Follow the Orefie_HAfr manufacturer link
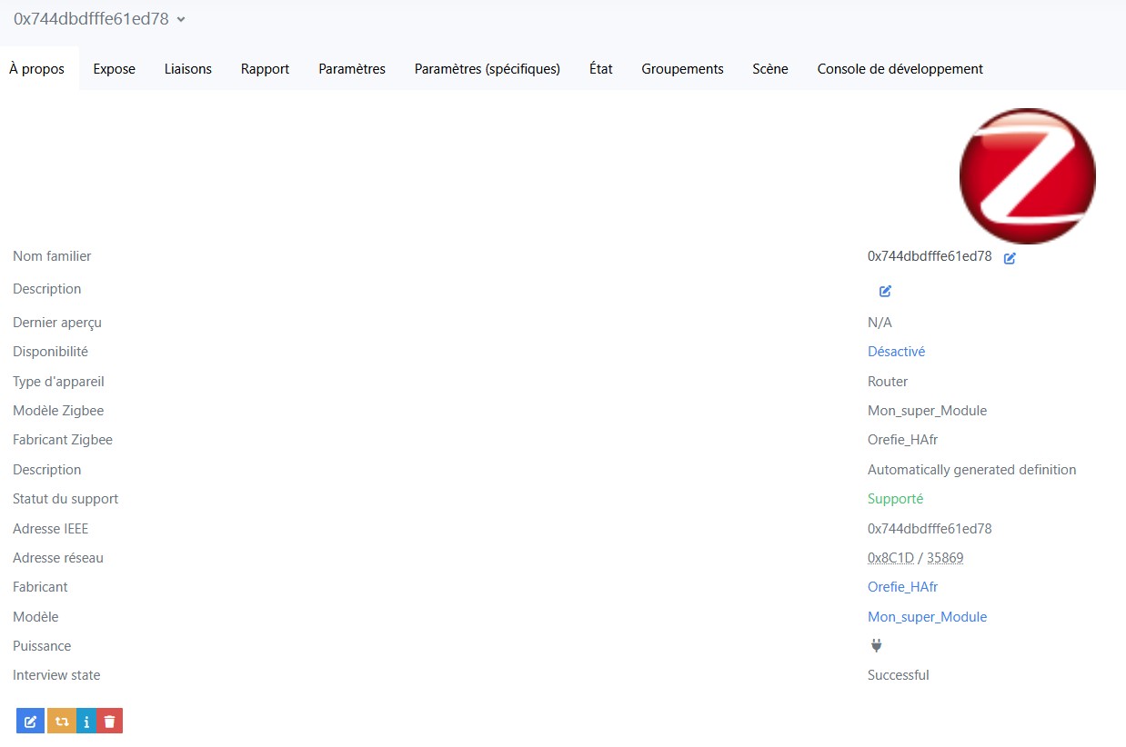1126x747 pixels. (902, 587)
